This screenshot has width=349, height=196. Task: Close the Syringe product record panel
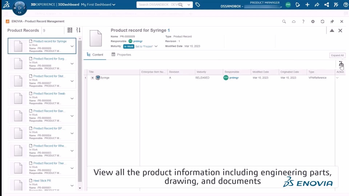(340, 30)
